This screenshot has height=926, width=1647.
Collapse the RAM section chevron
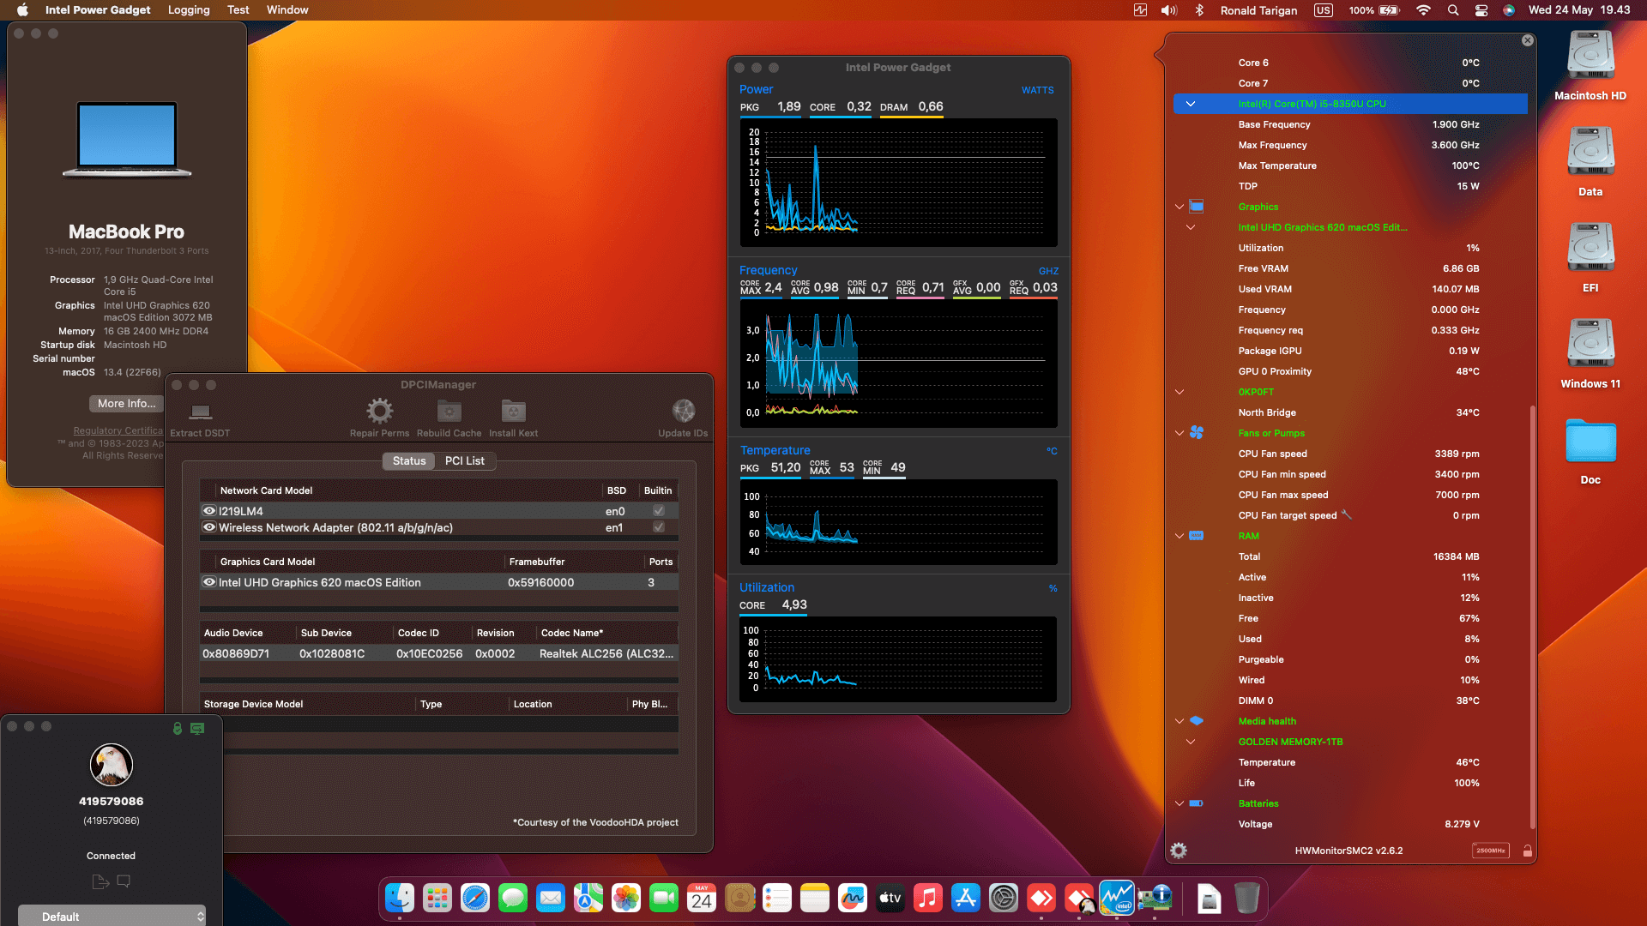click(1179, 536)
